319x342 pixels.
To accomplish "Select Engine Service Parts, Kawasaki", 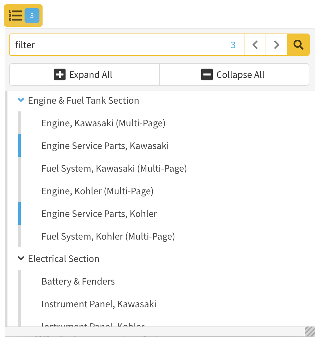I will point(105,146).
